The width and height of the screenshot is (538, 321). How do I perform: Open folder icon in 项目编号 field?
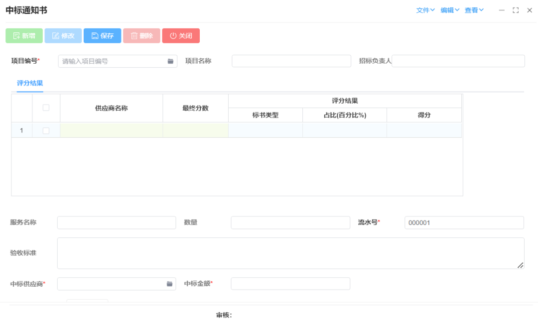(x=170, y=61)
